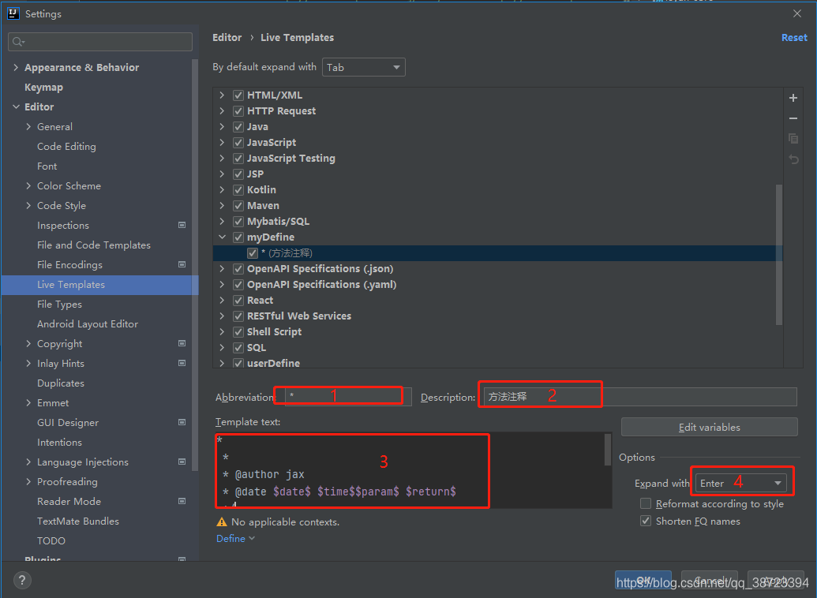Viewport: 817px width, 598px height.
Task: Enable Reformat according to style
Action: click(646, 503)
